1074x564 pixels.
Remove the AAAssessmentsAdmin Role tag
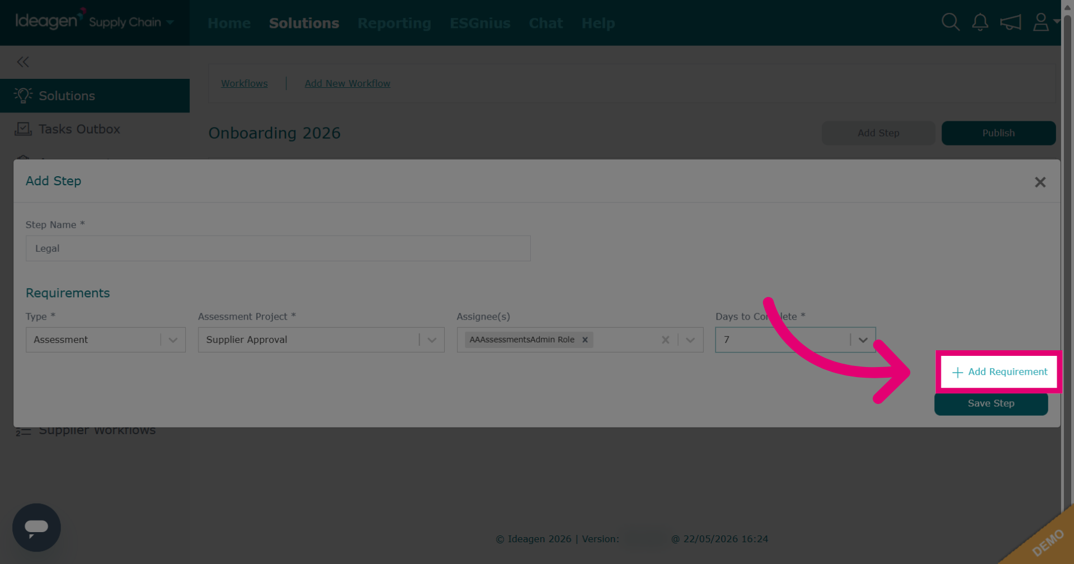(585, 340)
